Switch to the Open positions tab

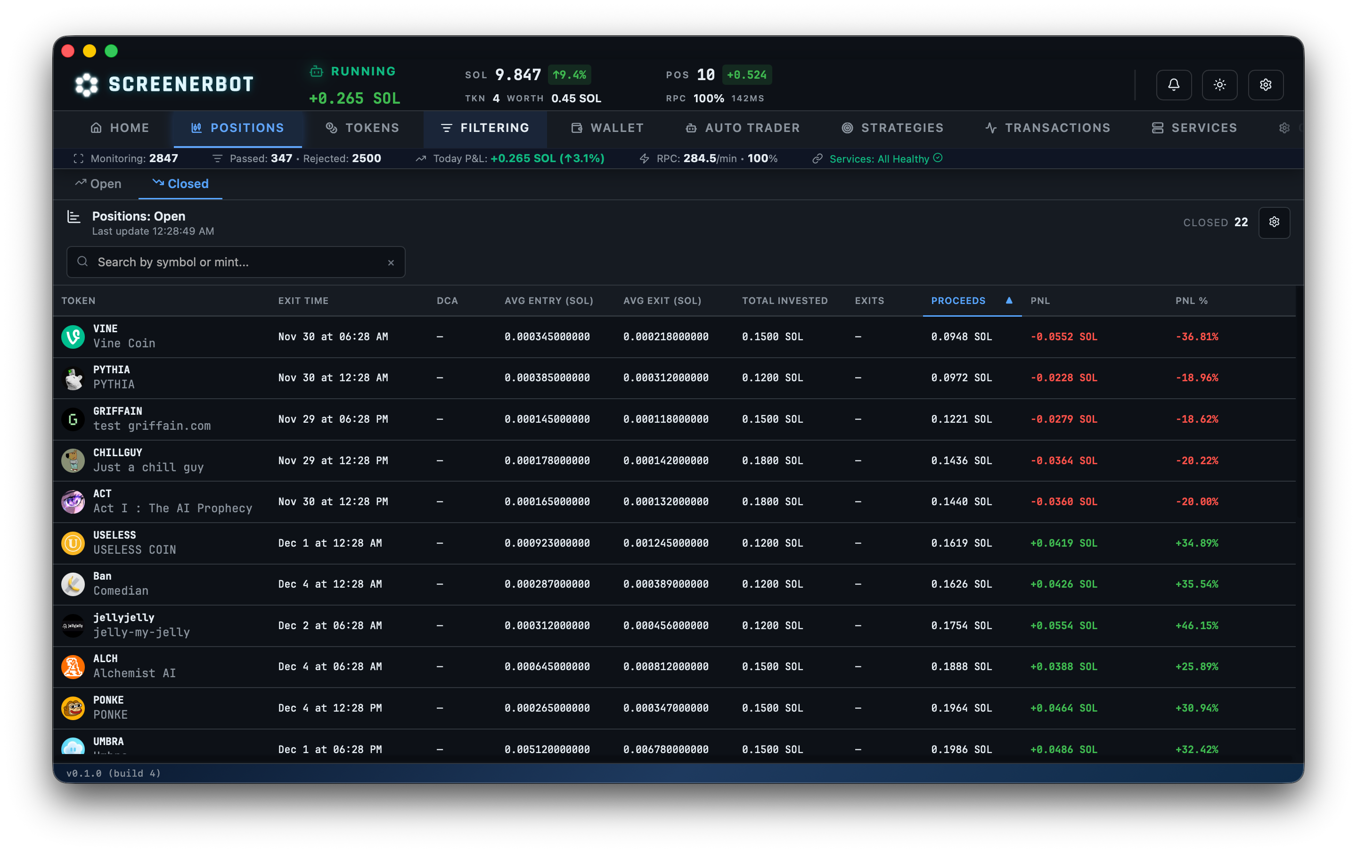click(x=98, y=184)
